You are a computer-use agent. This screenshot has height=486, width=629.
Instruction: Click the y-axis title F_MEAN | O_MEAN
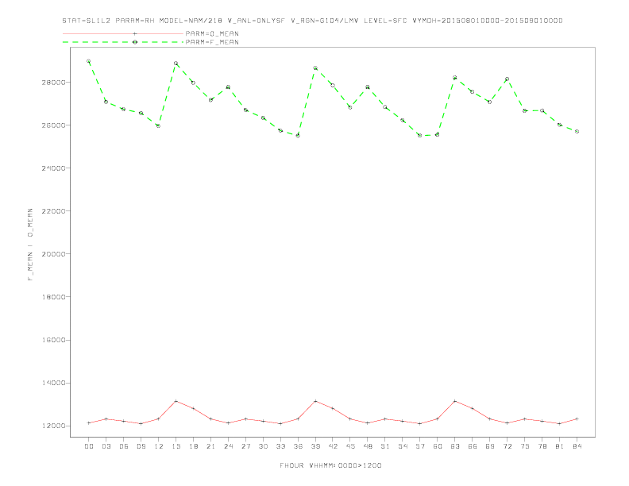coord(30,245)
